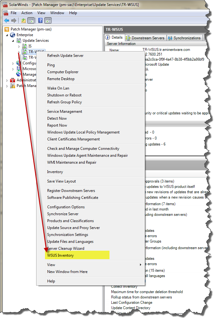
Task: Open Synchronization Settings
Action: [x=67, y=235]
